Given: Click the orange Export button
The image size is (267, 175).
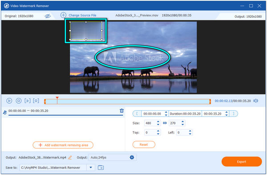Looking at the screenshot, I should [x=242, y=162].
